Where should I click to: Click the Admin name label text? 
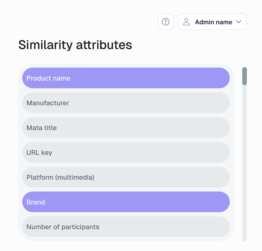point(213,22)
